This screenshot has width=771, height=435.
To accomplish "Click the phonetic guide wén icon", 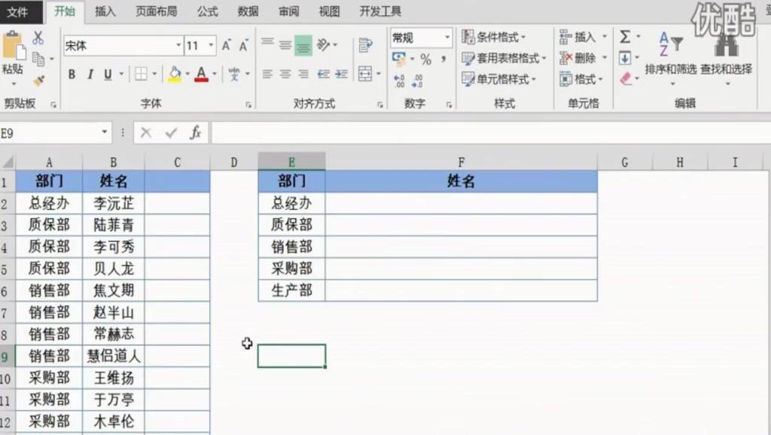I will pyautogui.click(x=234, y=75).
